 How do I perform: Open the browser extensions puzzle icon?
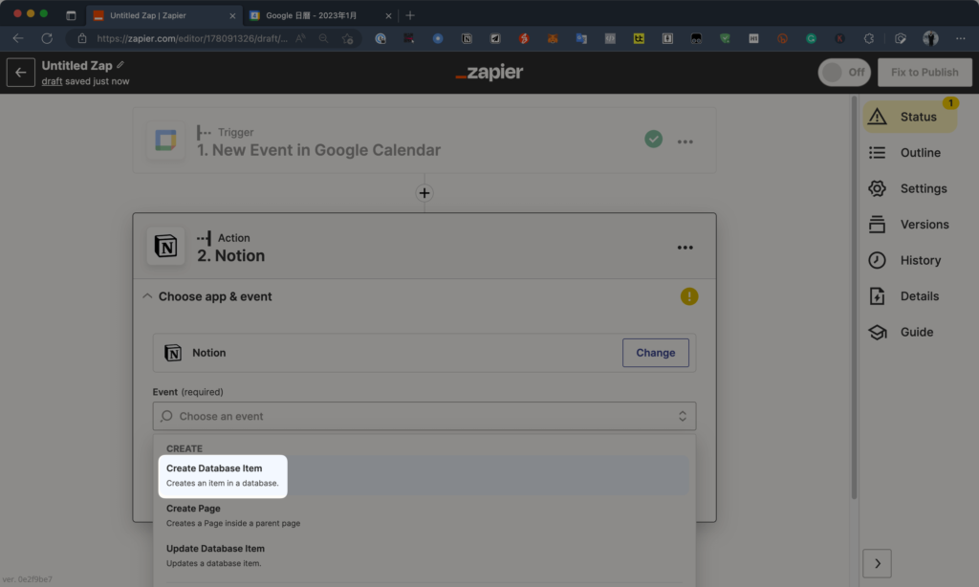click(868, 38)
